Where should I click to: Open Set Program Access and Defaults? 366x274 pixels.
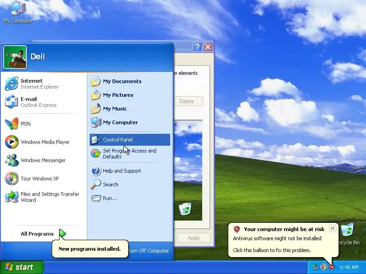tap(130, 153)
